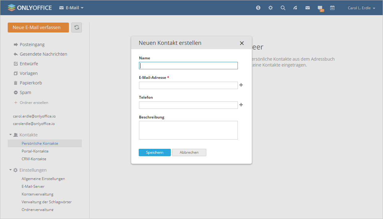Select account carolerdle@onlyoffice.io
Viewport: 383px width, 219px height.
[x=34, y=124]
